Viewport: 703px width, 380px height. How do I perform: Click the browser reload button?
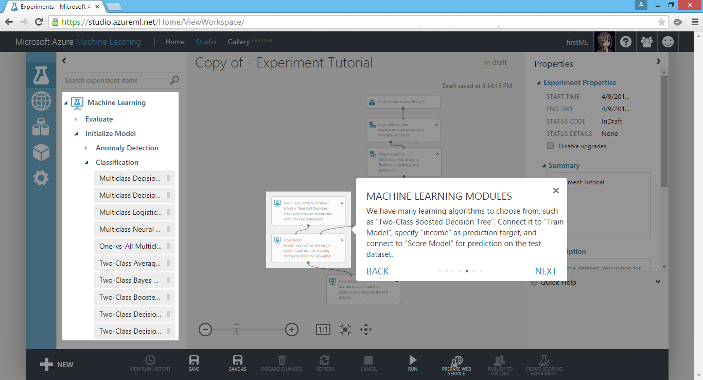click(39, 22)
